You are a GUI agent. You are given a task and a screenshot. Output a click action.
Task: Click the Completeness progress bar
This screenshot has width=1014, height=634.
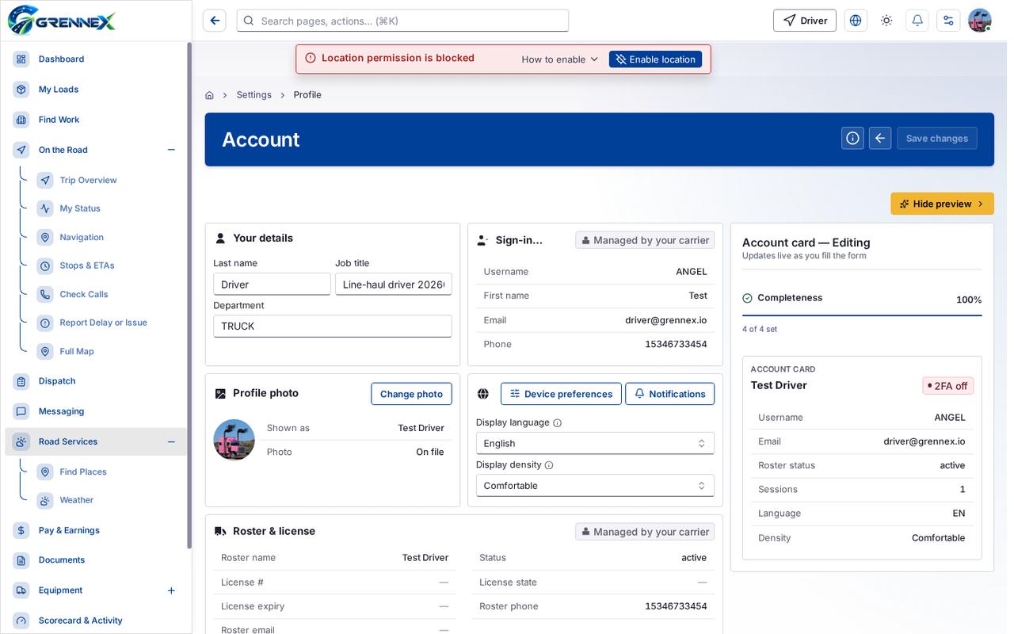pyautogui.click(x=862, y=315)
